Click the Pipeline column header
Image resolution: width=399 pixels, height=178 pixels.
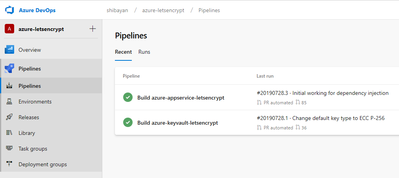point(131,76)
